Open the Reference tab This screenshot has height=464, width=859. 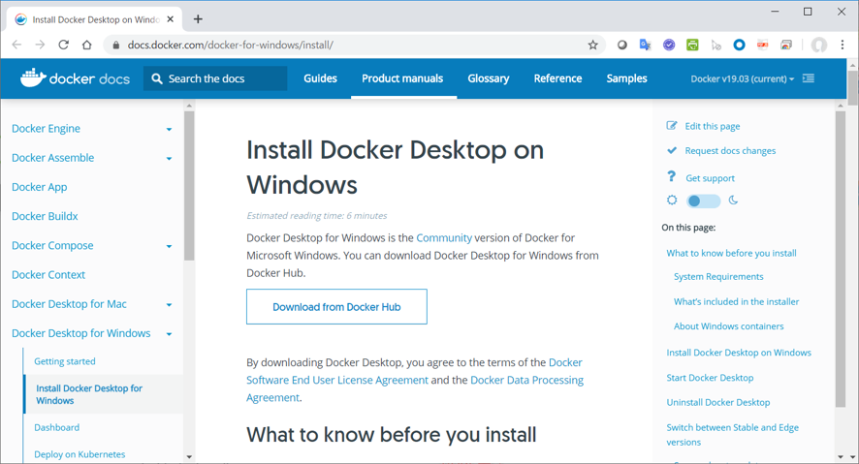pos(557,78)
